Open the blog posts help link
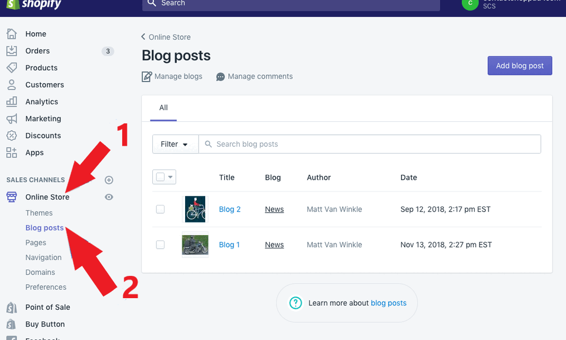The width and height of the screenshot is (566, 340). point(388,303)
